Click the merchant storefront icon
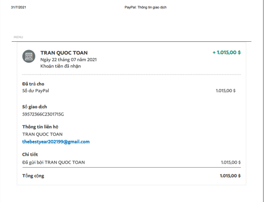This screenshot has height=202, width=264. 29,56
